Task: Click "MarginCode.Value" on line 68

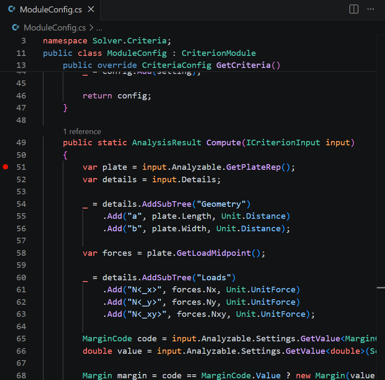Action: point(241,376)
